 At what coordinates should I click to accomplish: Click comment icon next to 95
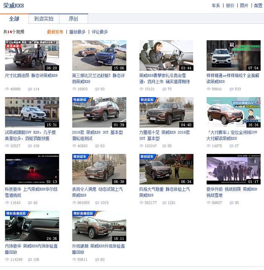tap(231, 203)
